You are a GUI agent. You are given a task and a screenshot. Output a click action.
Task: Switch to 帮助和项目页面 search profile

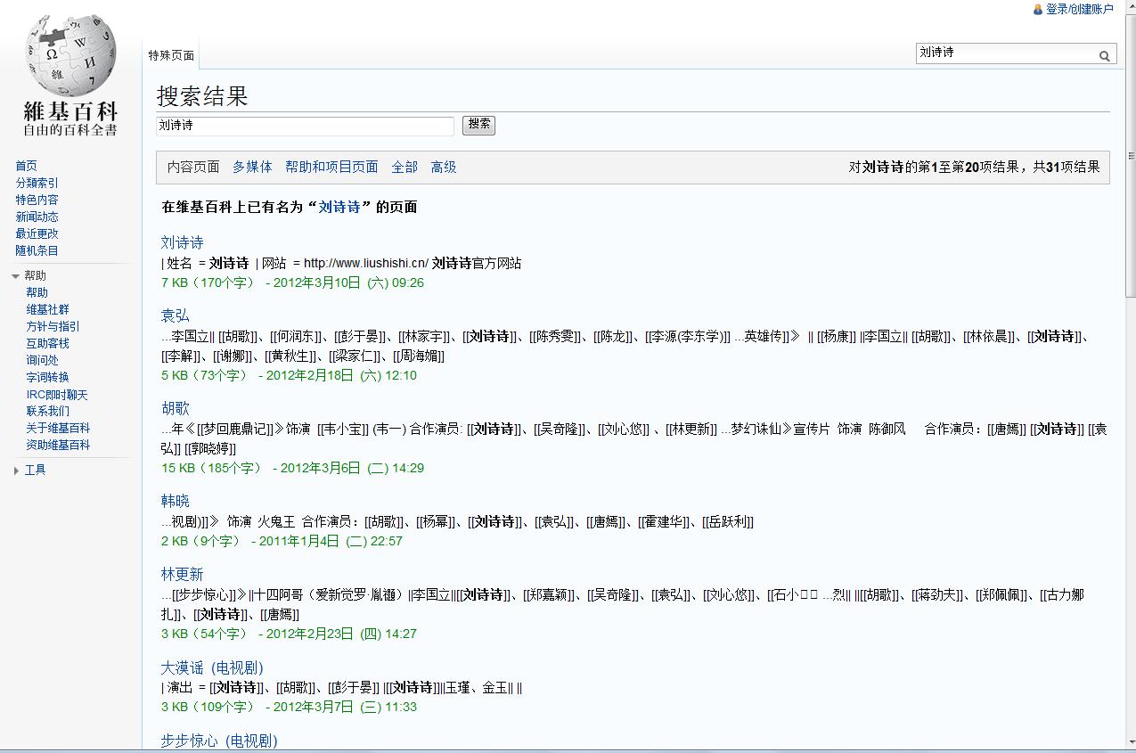pyautogui.click(x=331, y=167)
